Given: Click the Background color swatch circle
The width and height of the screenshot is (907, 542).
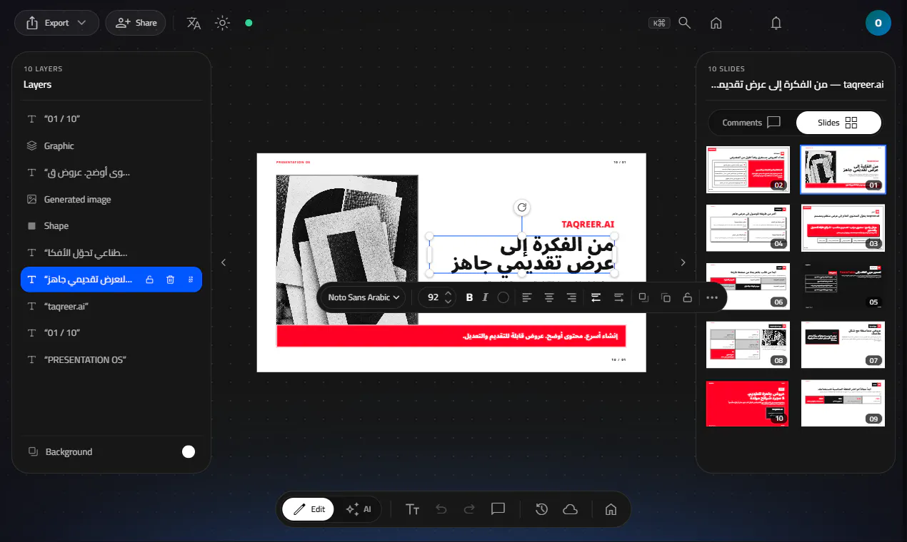Looking at the screenshot, I should tap(189, 451).
